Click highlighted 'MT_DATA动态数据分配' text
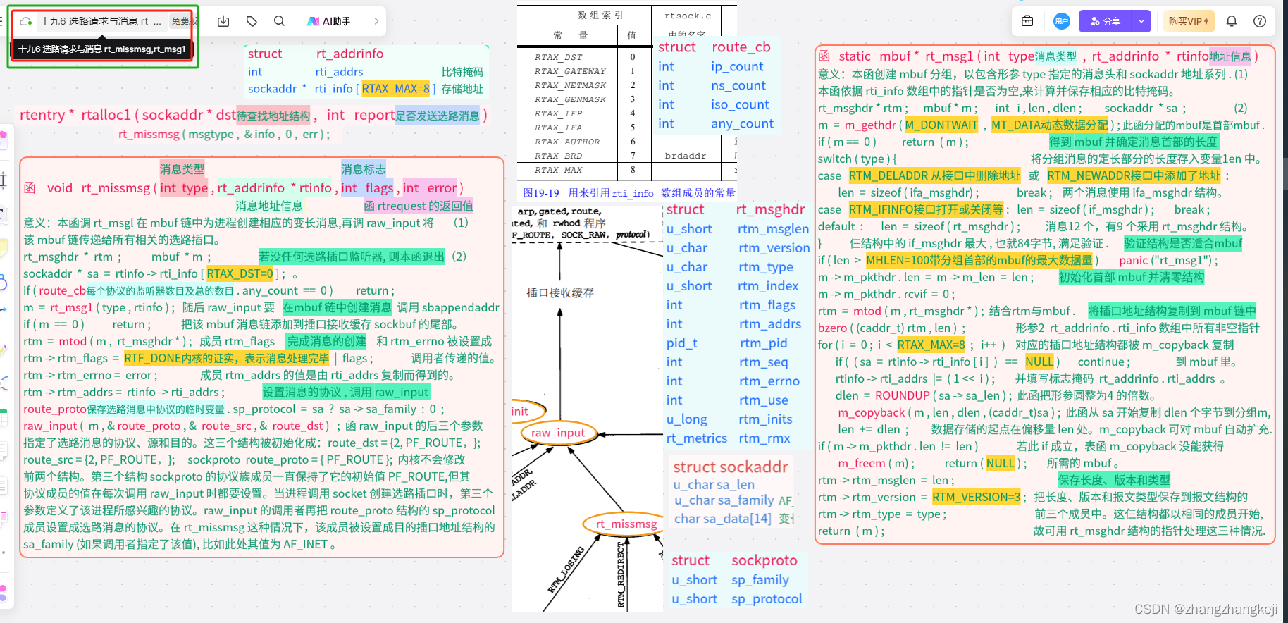The width and height of the screenshot is (1288, 623). pyautogui.click(x=1049, y=125)
